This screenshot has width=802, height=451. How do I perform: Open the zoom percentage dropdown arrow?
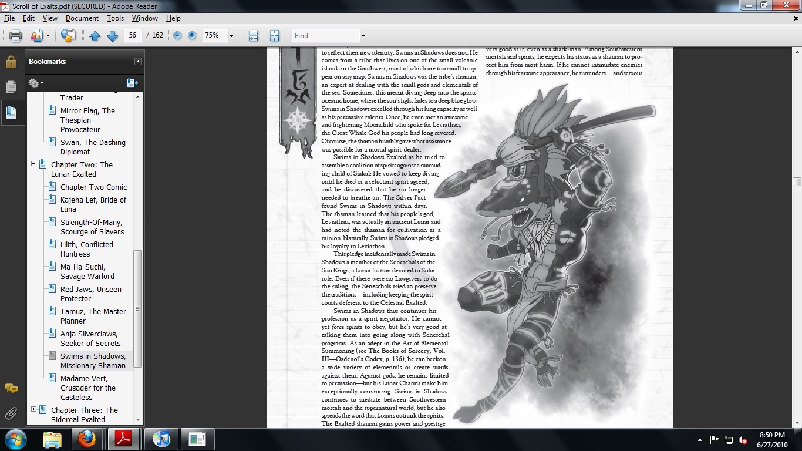231,36
